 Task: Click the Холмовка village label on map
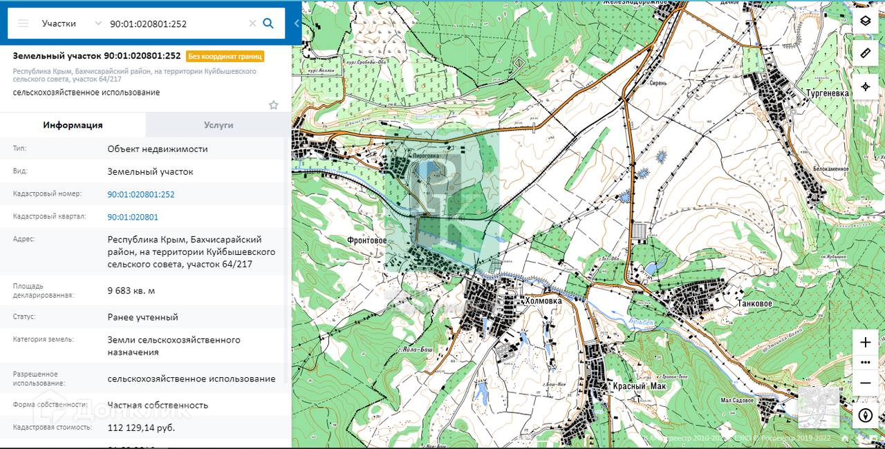coord(543,301)
